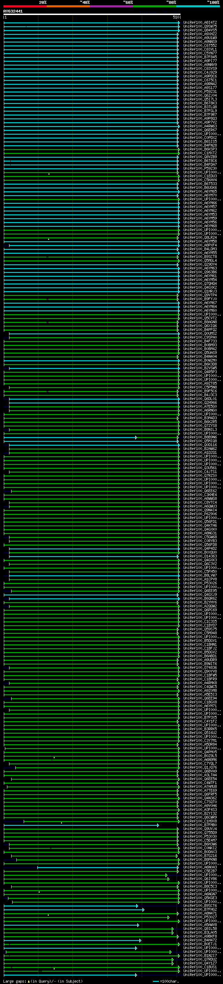The image size is (223, 984).
Task: Select the purple ~60% legend segment
Action: 111,6
